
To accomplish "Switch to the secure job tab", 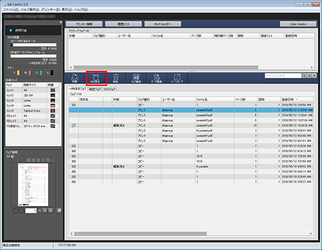I will pyautogui.click(x=95, y=89).
